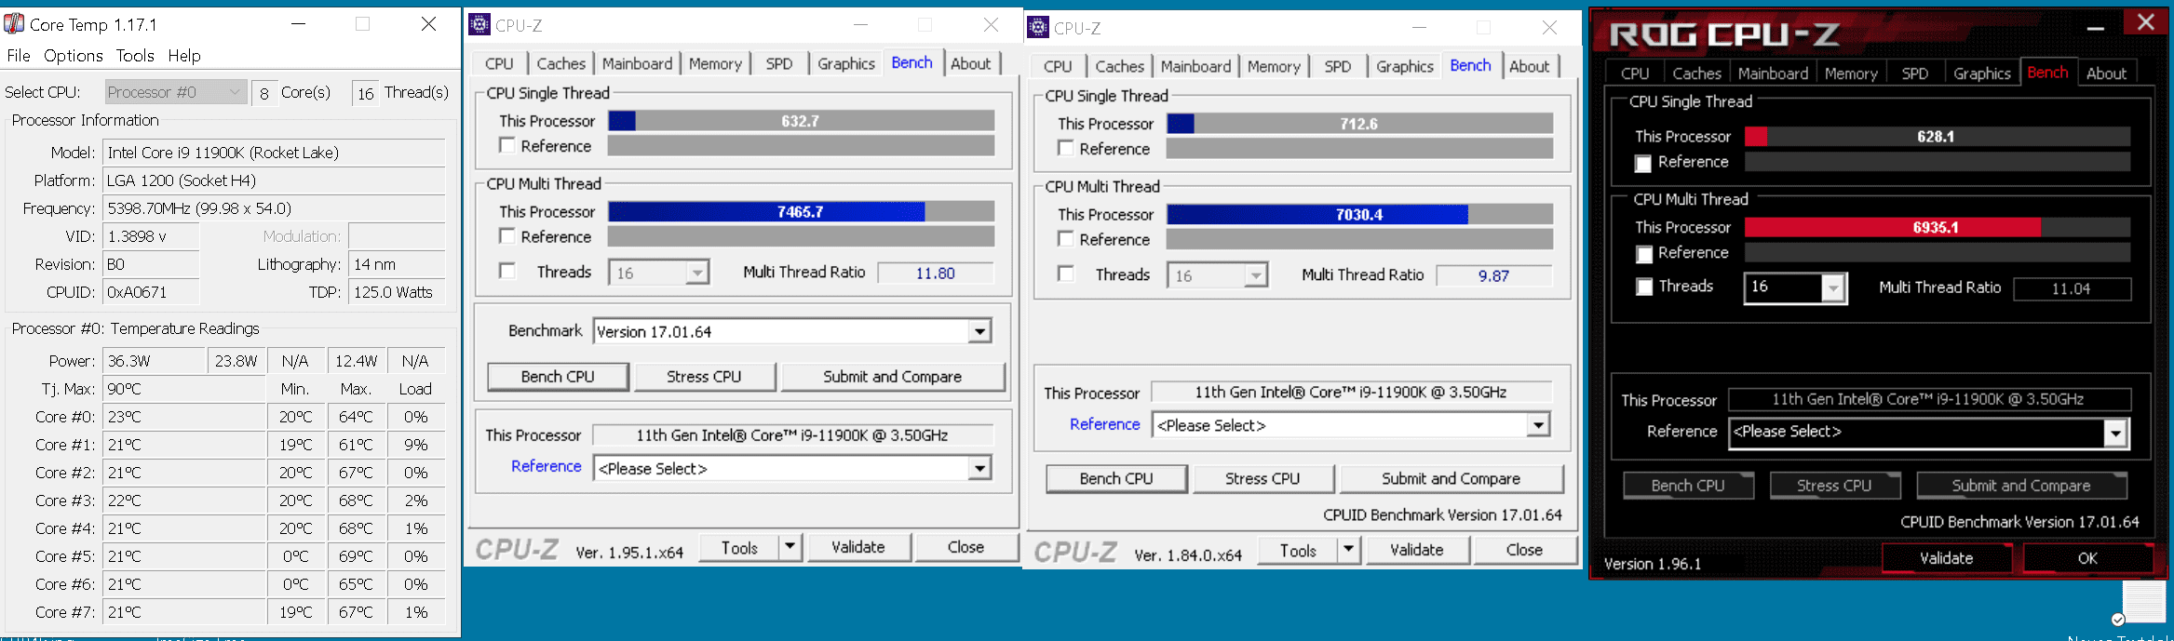This screenshot has width=2174, height=641.
Task: Click the red 6935.1 multi thread bar
Action: (1937, 227)
